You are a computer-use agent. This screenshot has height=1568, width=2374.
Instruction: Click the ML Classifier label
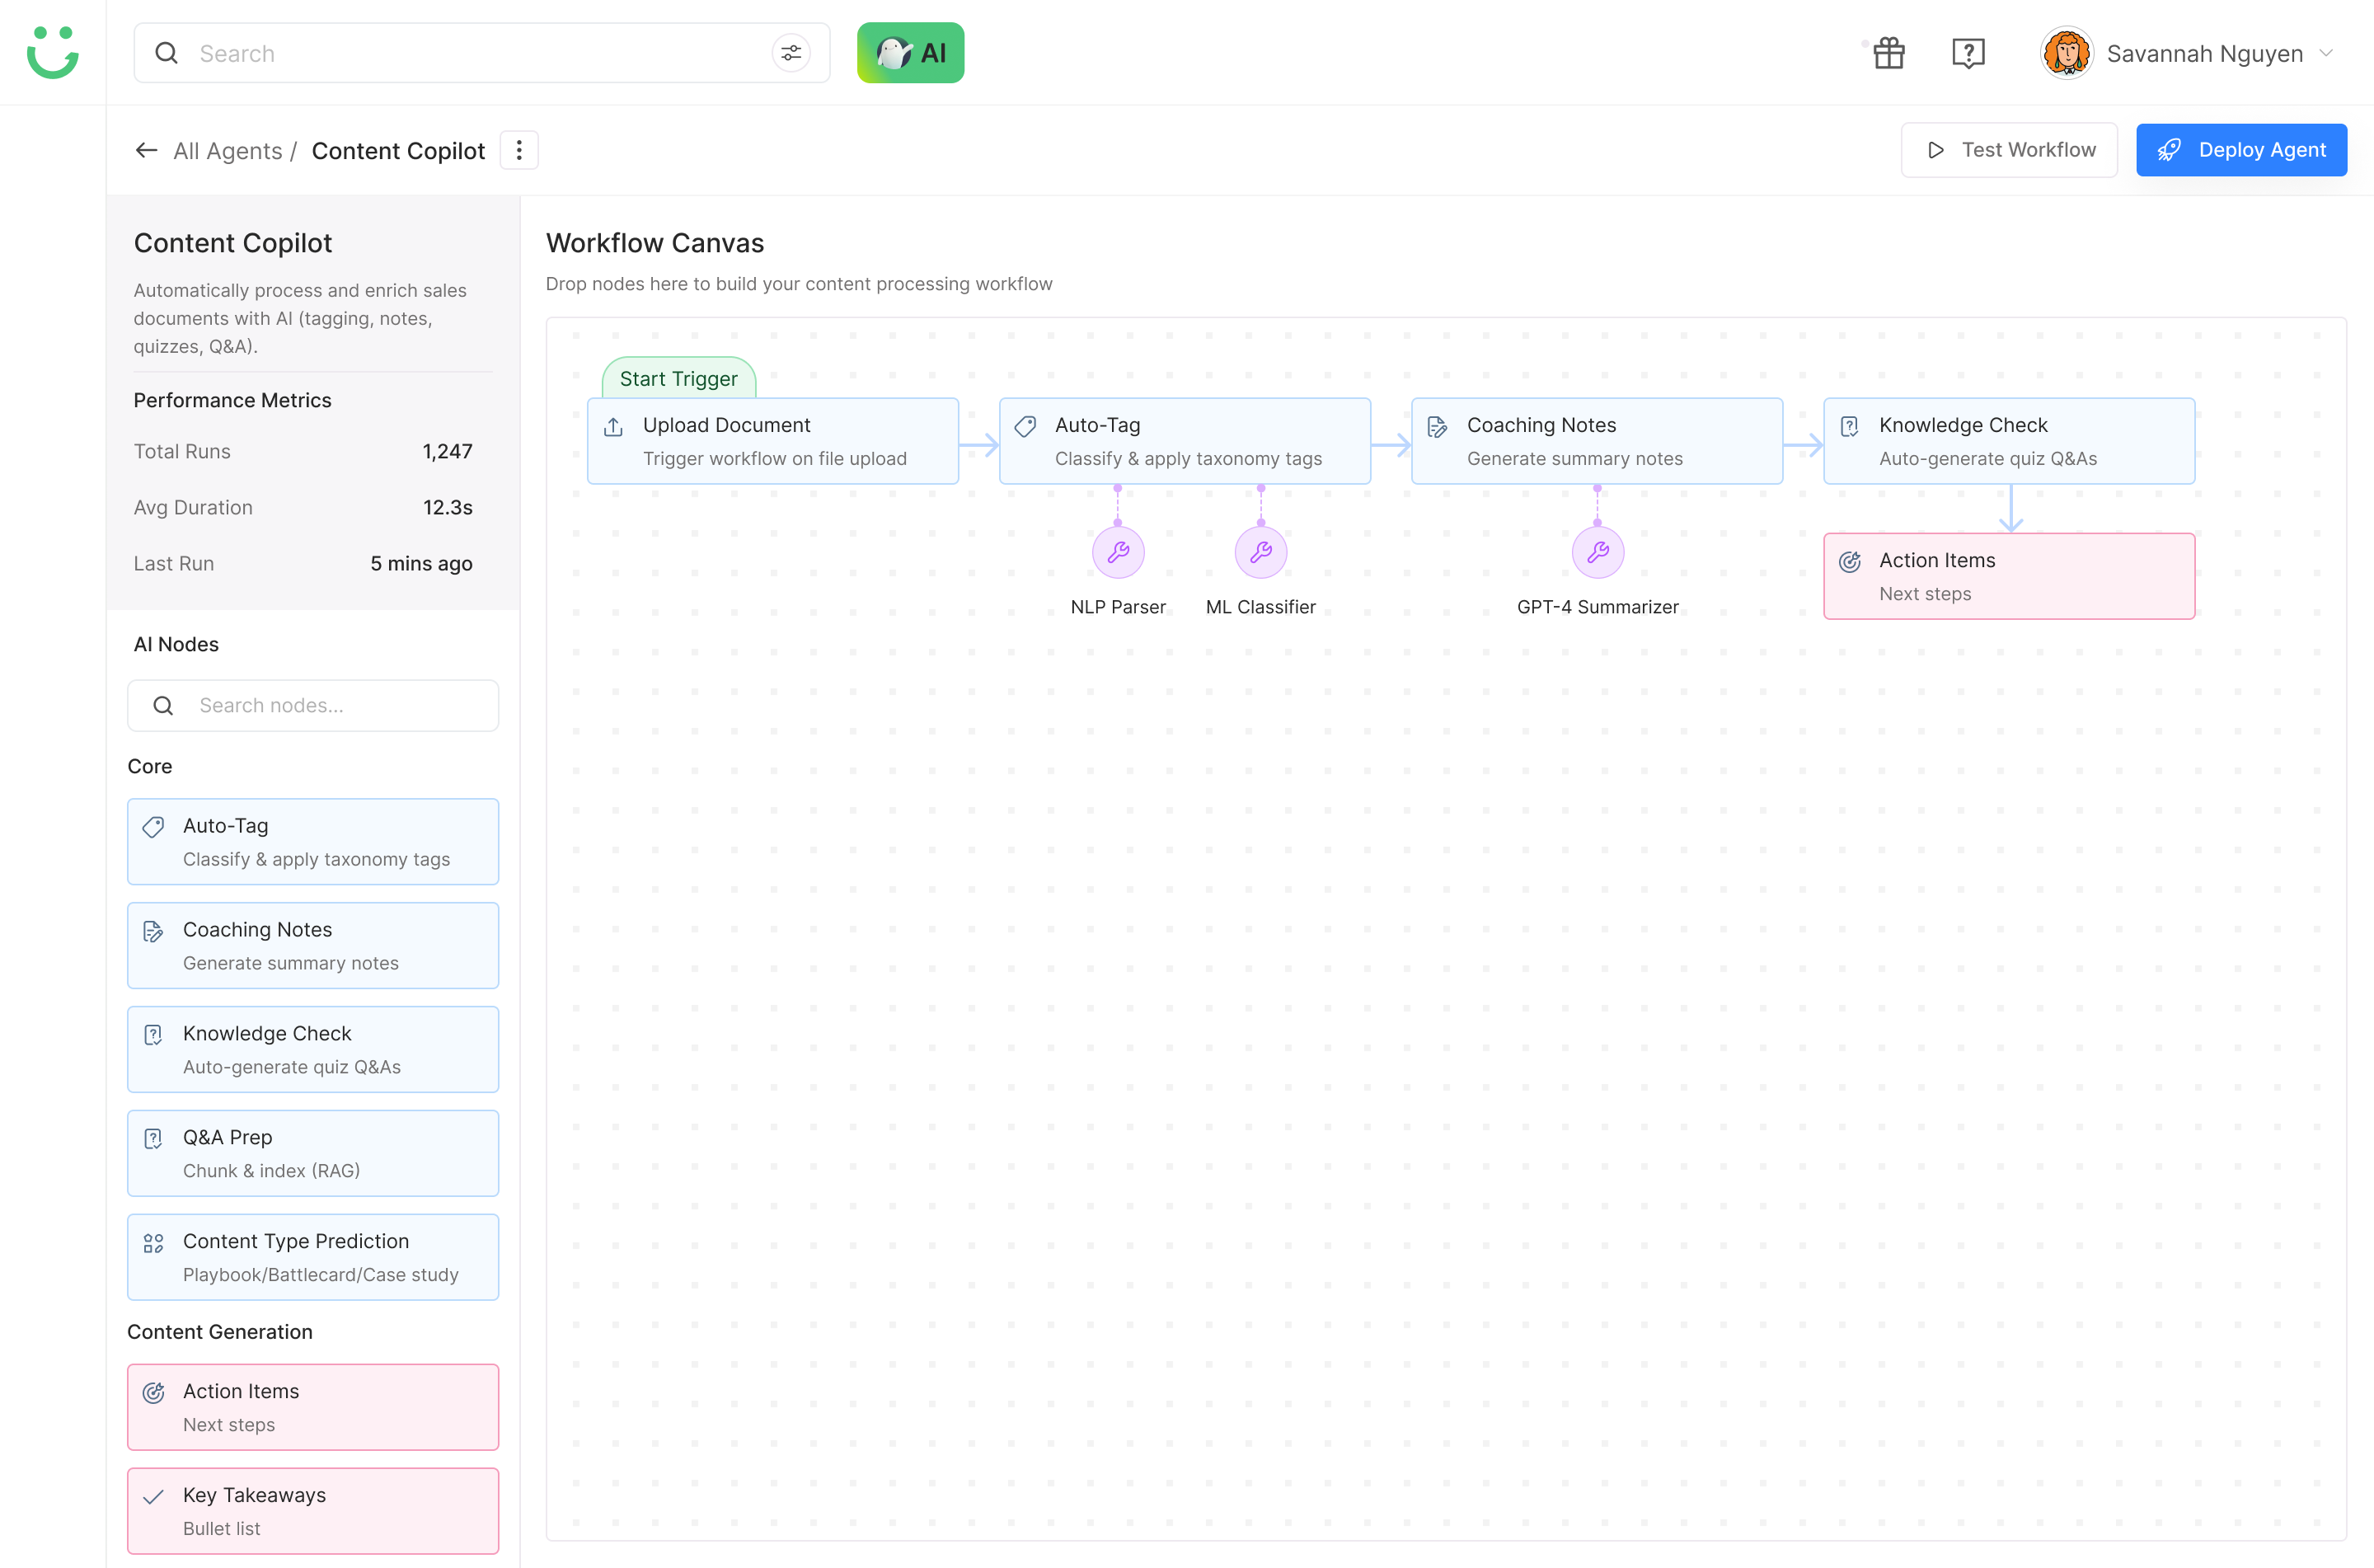click(x=1260, y=607)
